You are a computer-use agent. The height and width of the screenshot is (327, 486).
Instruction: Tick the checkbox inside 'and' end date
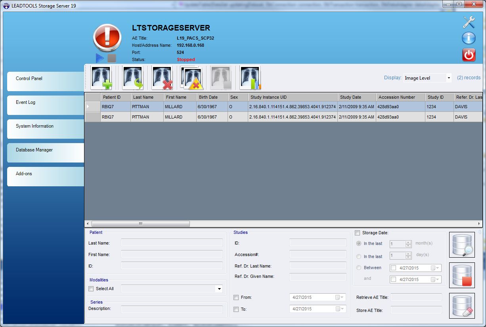(394, 279)
